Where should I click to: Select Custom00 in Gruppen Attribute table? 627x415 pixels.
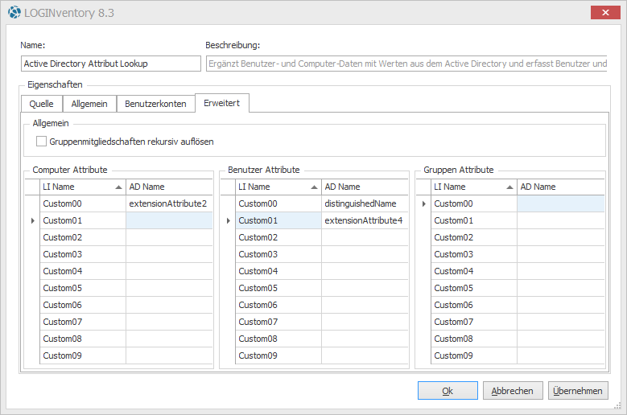click(474, 203)
